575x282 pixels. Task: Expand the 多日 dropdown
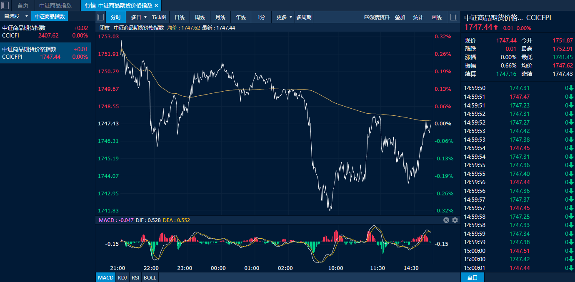[x=145, y=17]
